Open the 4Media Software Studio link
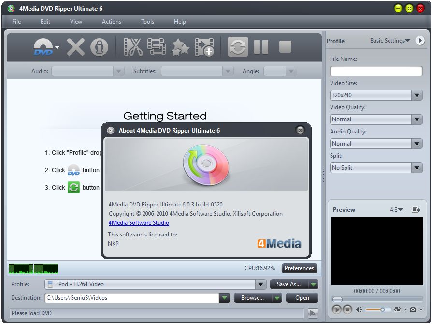This screenshot has width=432, height=324. [139, 223]
